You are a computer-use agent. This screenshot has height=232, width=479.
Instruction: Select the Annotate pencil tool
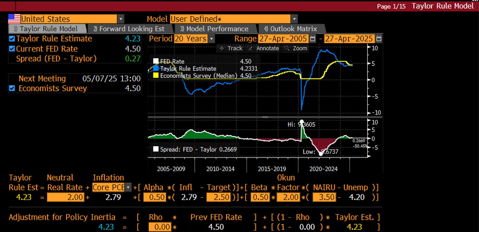point(263,48)
